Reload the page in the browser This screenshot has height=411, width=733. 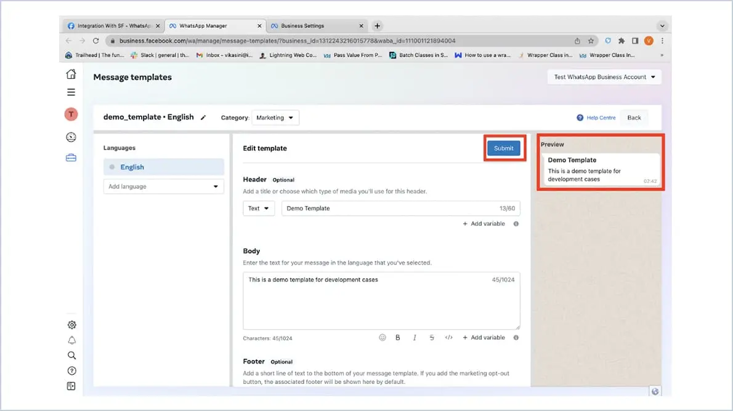pos(96,41)
